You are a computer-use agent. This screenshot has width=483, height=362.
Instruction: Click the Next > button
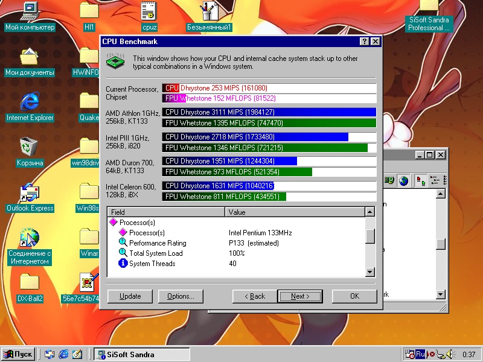300,296
